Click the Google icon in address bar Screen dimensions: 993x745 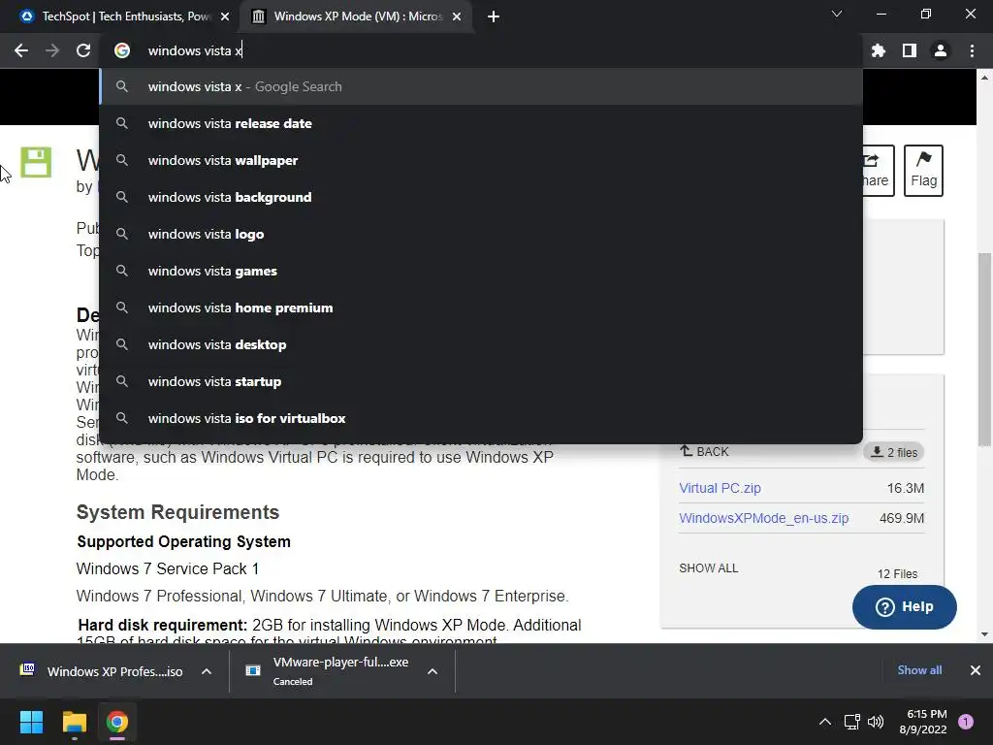(122, 50)
